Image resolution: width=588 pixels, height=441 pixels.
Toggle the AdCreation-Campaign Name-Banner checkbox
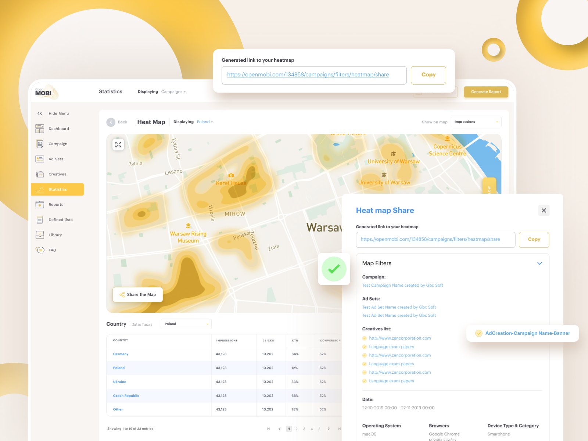[x=479, y=333]
